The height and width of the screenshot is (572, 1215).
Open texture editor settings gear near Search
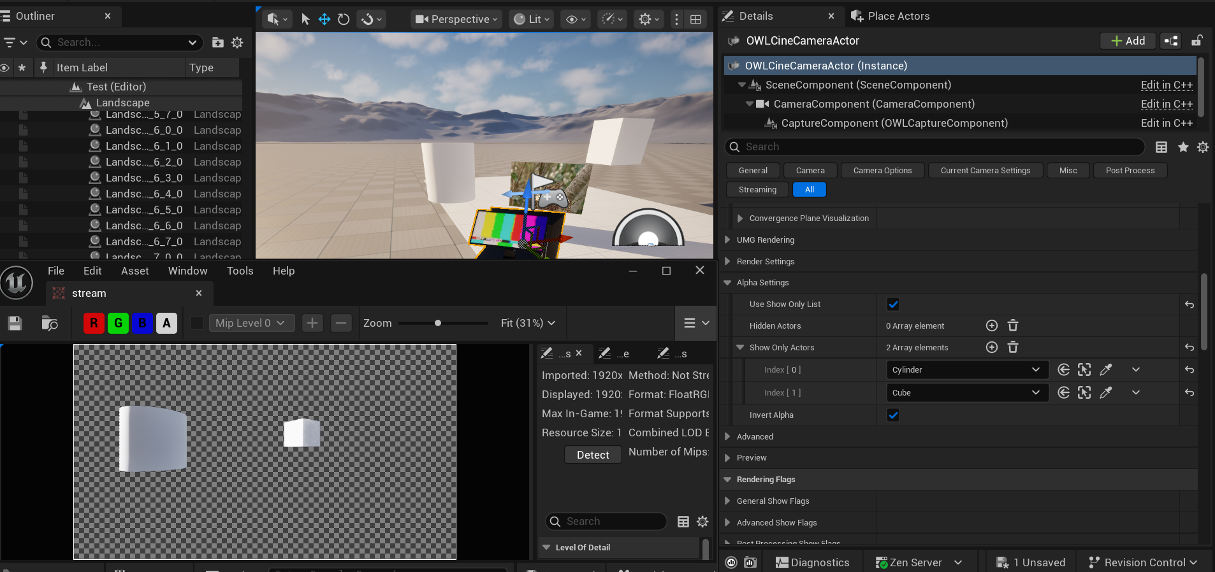point(702,522)
